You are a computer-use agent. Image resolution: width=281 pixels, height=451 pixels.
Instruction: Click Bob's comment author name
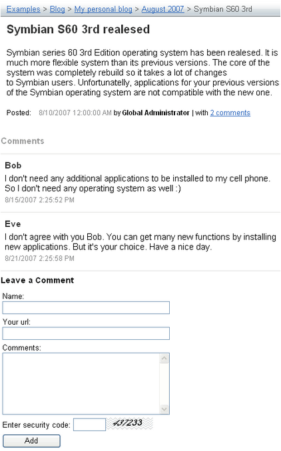(13, 166)
